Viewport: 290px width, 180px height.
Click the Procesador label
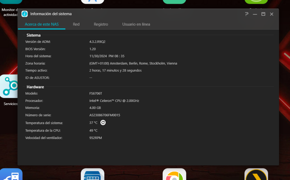34,101
